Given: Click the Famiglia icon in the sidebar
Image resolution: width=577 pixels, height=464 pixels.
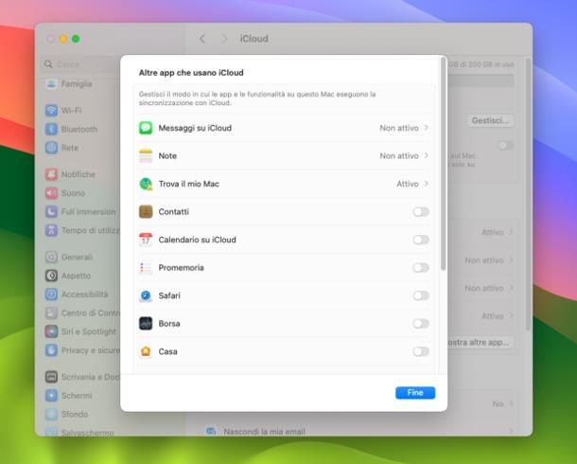Looking at the screenshot, I should (x=51, y=84).
